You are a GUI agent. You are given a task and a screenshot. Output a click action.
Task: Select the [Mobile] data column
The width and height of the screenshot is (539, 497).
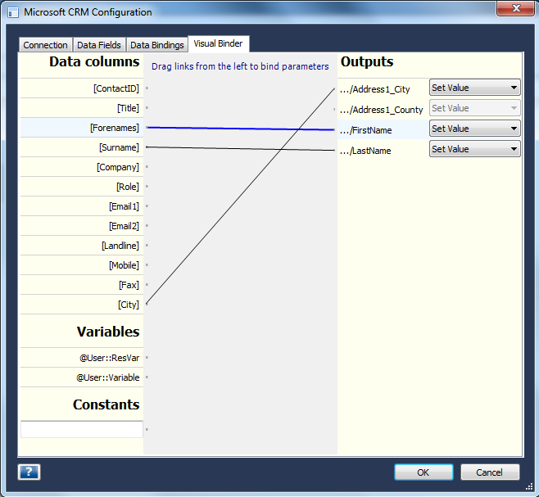82,265
